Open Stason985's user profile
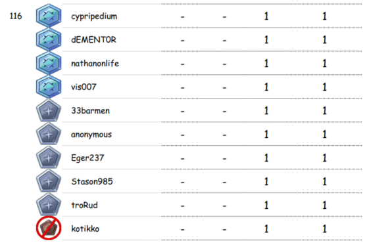This screenshot has height=243, width=365. click(92, 182)
